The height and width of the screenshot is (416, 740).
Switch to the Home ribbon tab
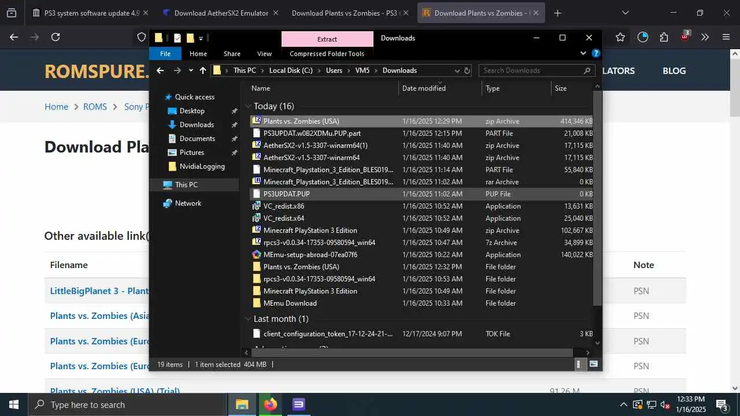point(198,54)
